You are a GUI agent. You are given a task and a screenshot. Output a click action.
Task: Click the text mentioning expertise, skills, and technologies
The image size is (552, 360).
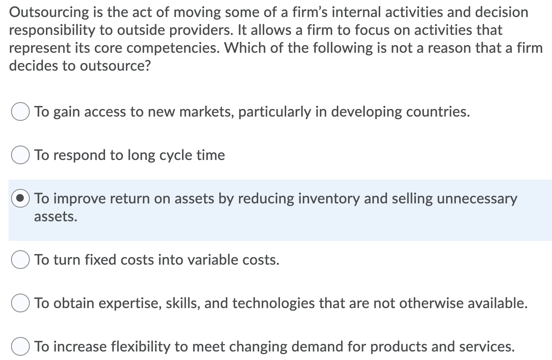280,303
